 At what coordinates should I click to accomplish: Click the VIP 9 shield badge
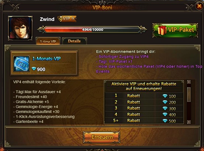67,19
